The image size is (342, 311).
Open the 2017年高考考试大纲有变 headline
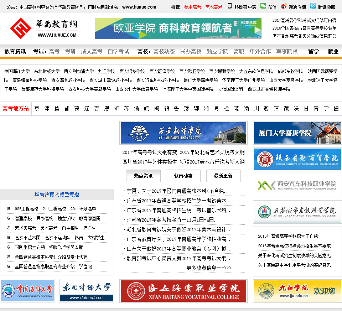(150, 152)
